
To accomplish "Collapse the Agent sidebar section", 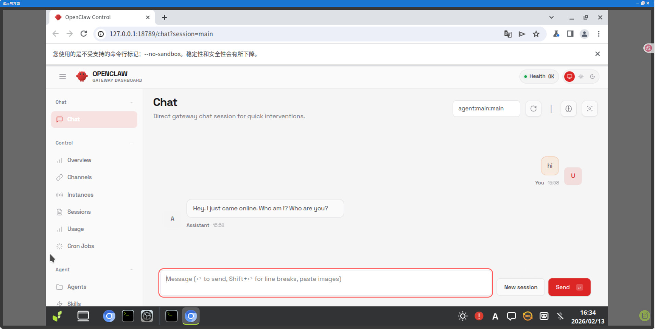I will point(131,270).
